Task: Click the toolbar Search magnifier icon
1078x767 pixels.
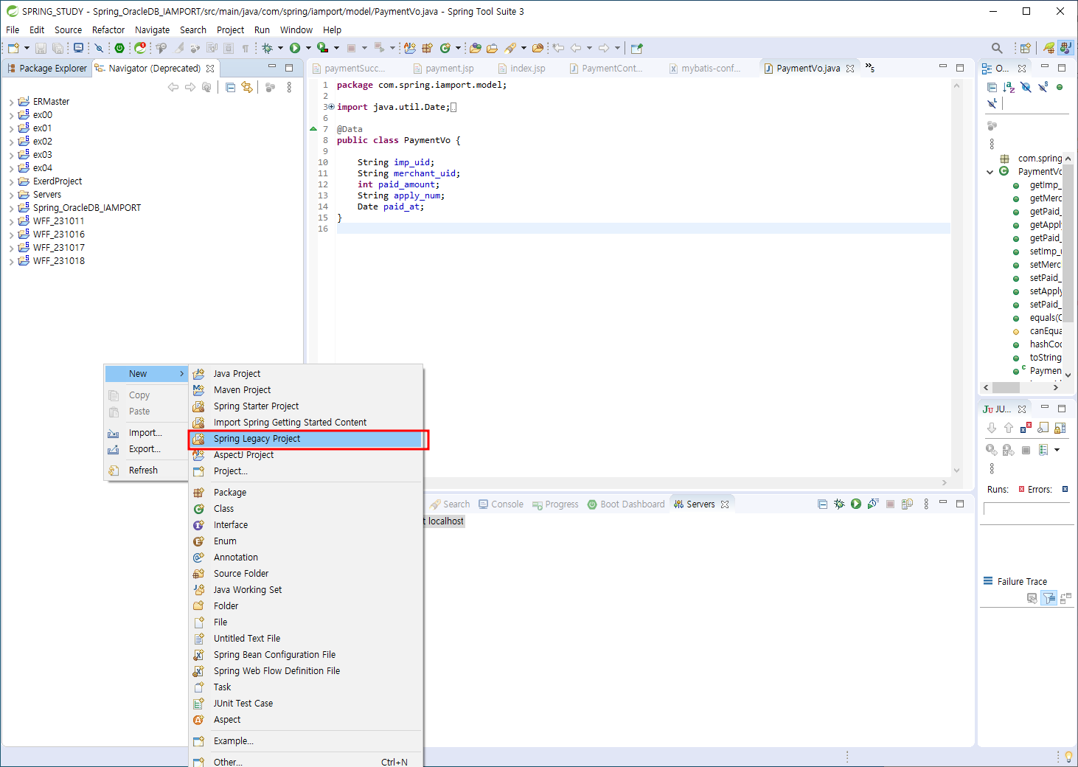Action: click(997, 48)
